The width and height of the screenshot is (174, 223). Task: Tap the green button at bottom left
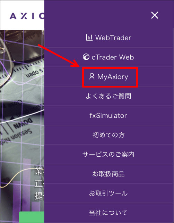point(32,217)
